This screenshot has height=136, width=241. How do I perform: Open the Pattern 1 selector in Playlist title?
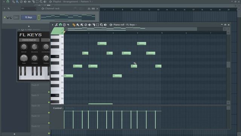(87, 2)
